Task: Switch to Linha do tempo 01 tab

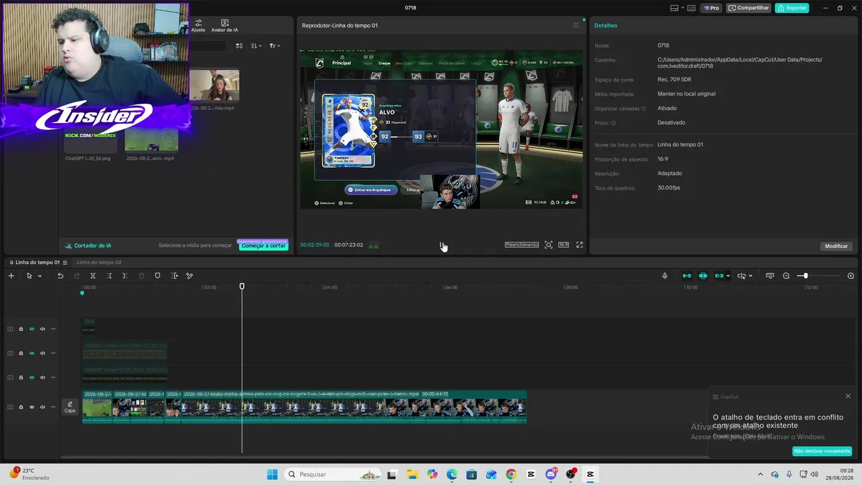Action: tap(37, 262)
